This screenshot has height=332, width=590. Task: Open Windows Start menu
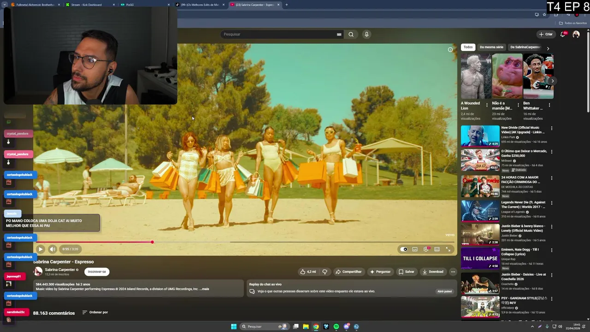(234, 326)
